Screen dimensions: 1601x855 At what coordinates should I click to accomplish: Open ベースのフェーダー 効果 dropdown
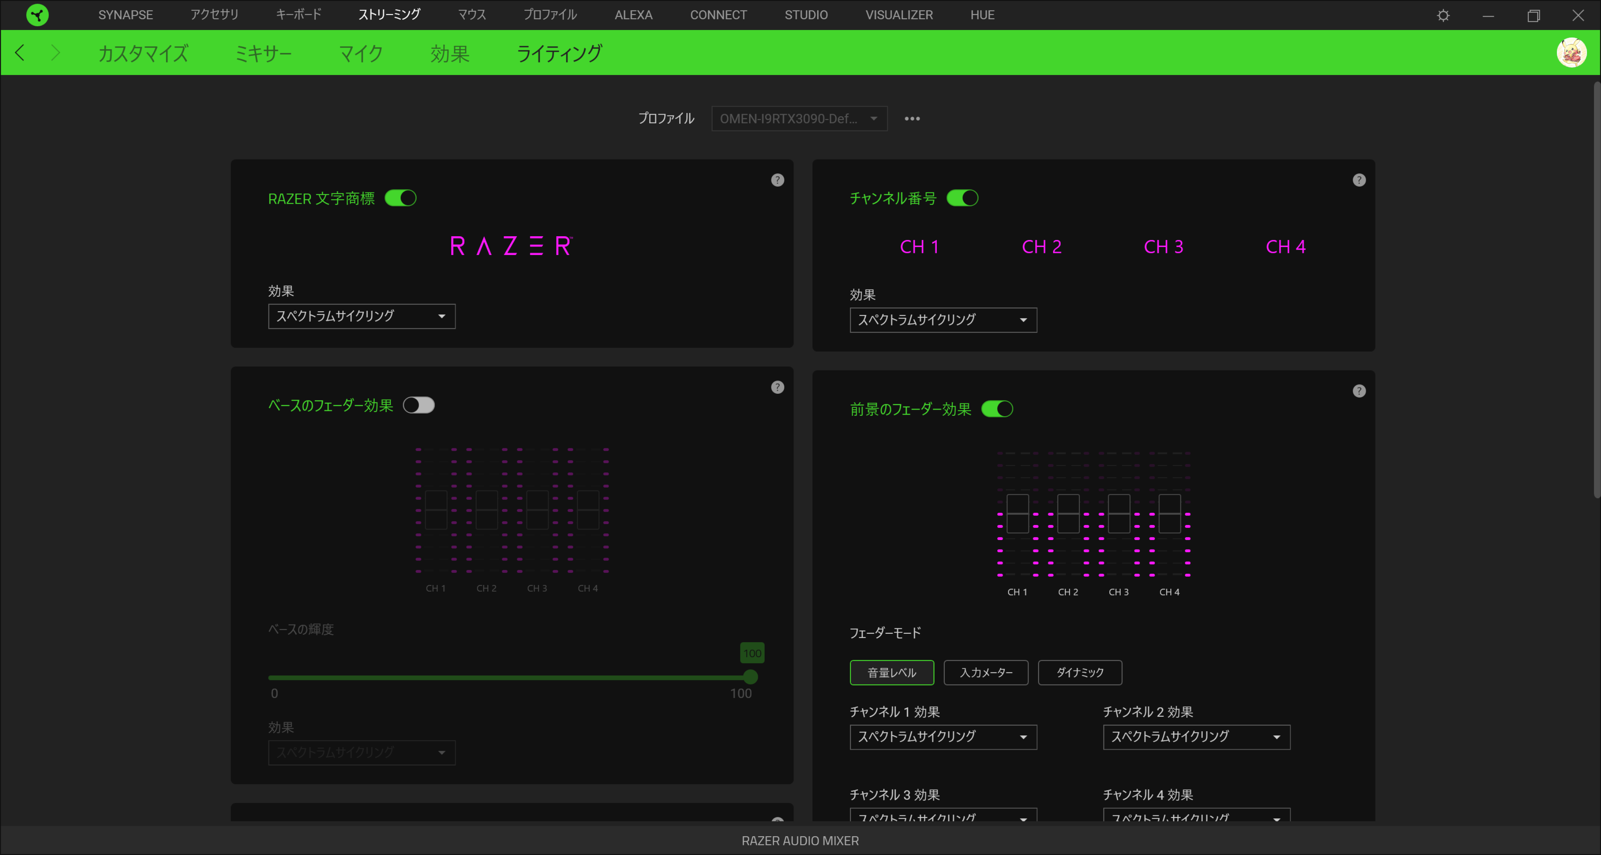[362, 752]
